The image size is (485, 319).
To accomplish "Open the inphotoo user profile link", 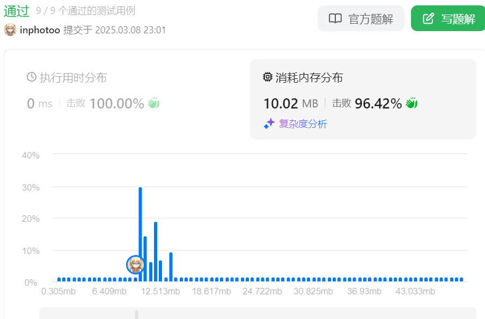I will coord(40,30).
